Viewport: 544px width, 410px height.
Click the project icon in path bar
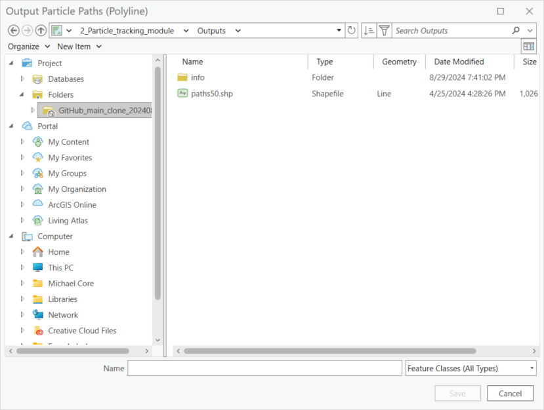[x=56, y=31]
